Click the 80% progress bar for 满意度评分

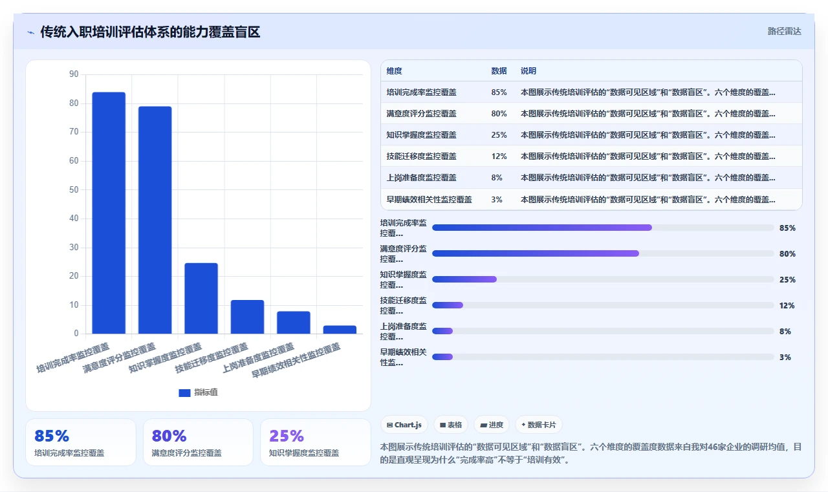(603, 253)
